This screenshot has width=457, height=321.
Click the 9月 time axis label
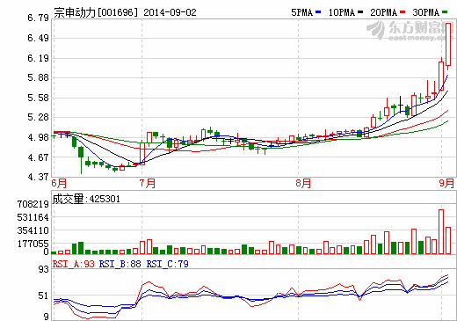446,183
